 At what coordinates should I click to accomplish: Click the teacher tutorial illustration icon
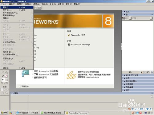[25, 73]
